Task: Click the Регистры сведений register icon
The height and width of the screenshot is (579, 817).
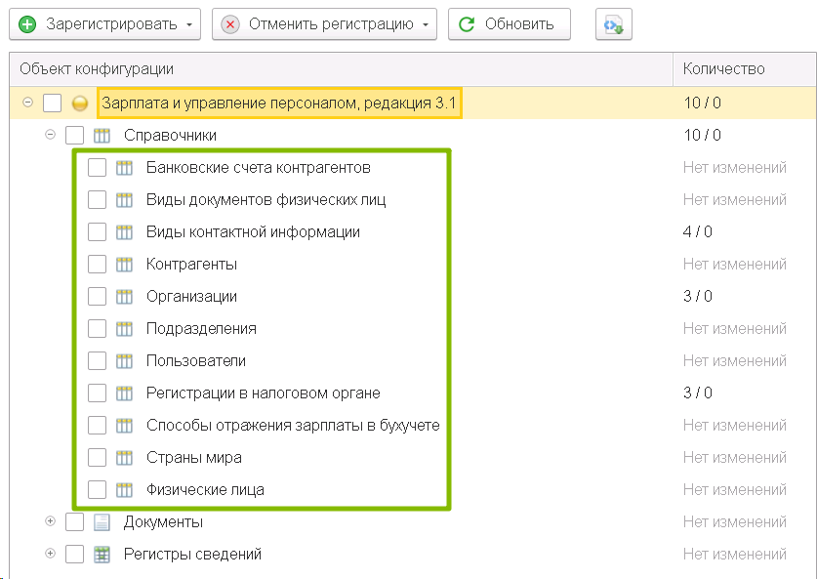Action: pos(102,555)
